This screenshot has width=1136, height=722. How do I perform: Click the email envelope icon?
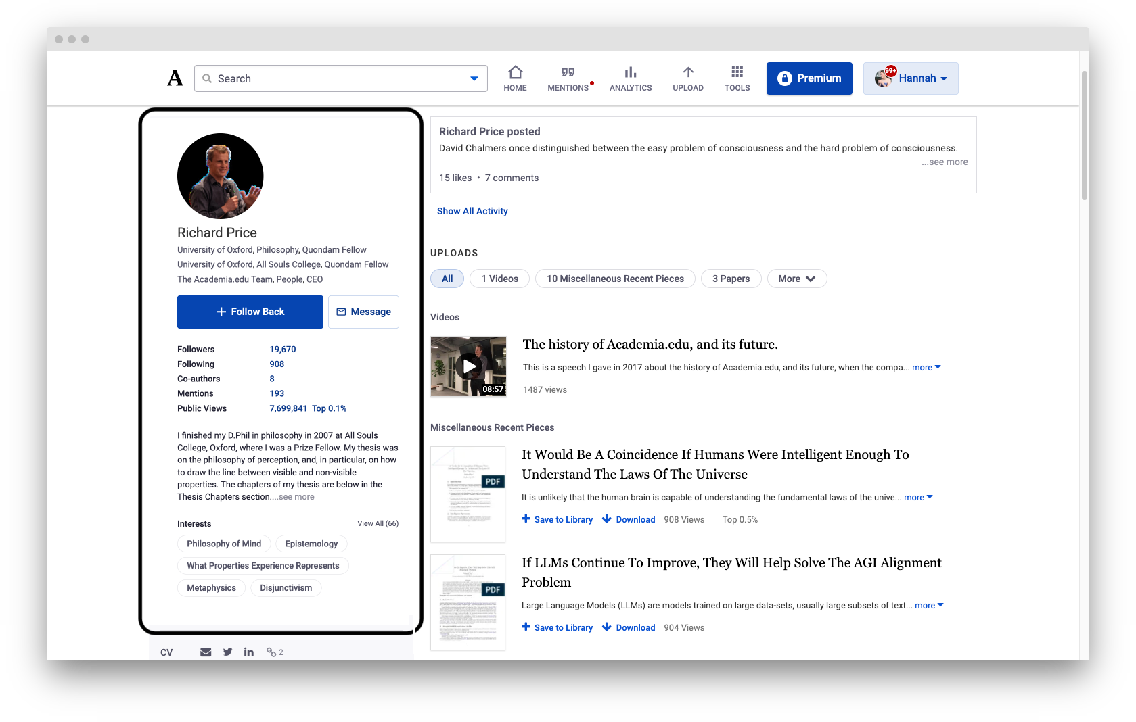(205, 651)
